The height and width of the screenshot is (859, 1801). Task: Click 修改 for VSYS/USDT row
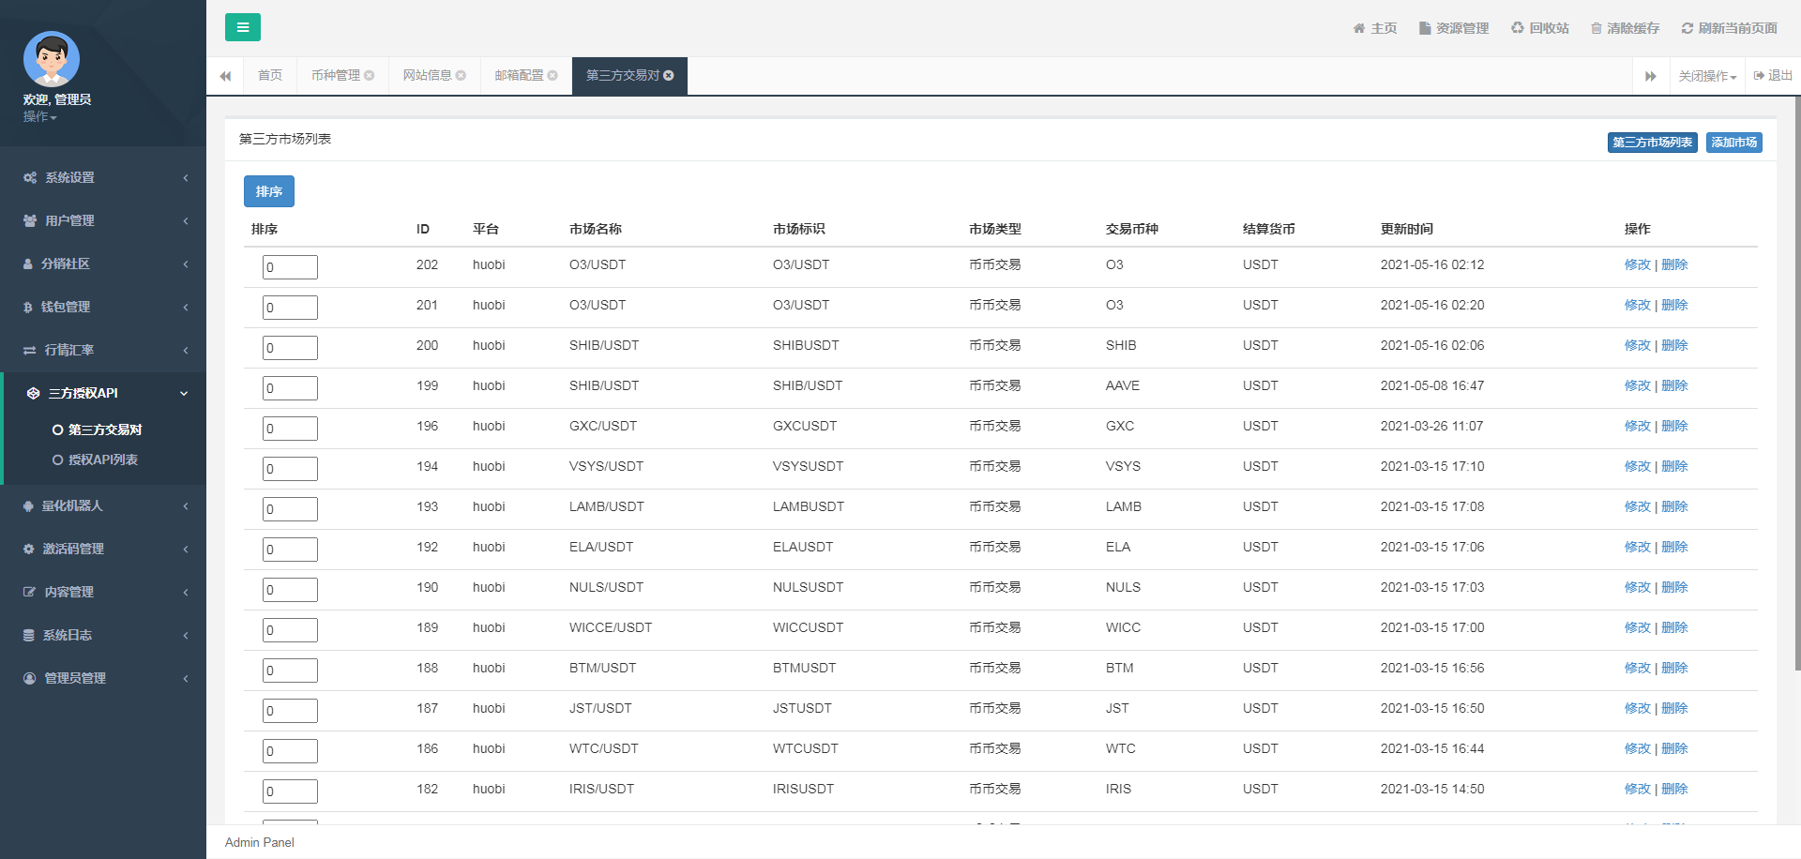pyautogui.click(x=1638, y=466)
